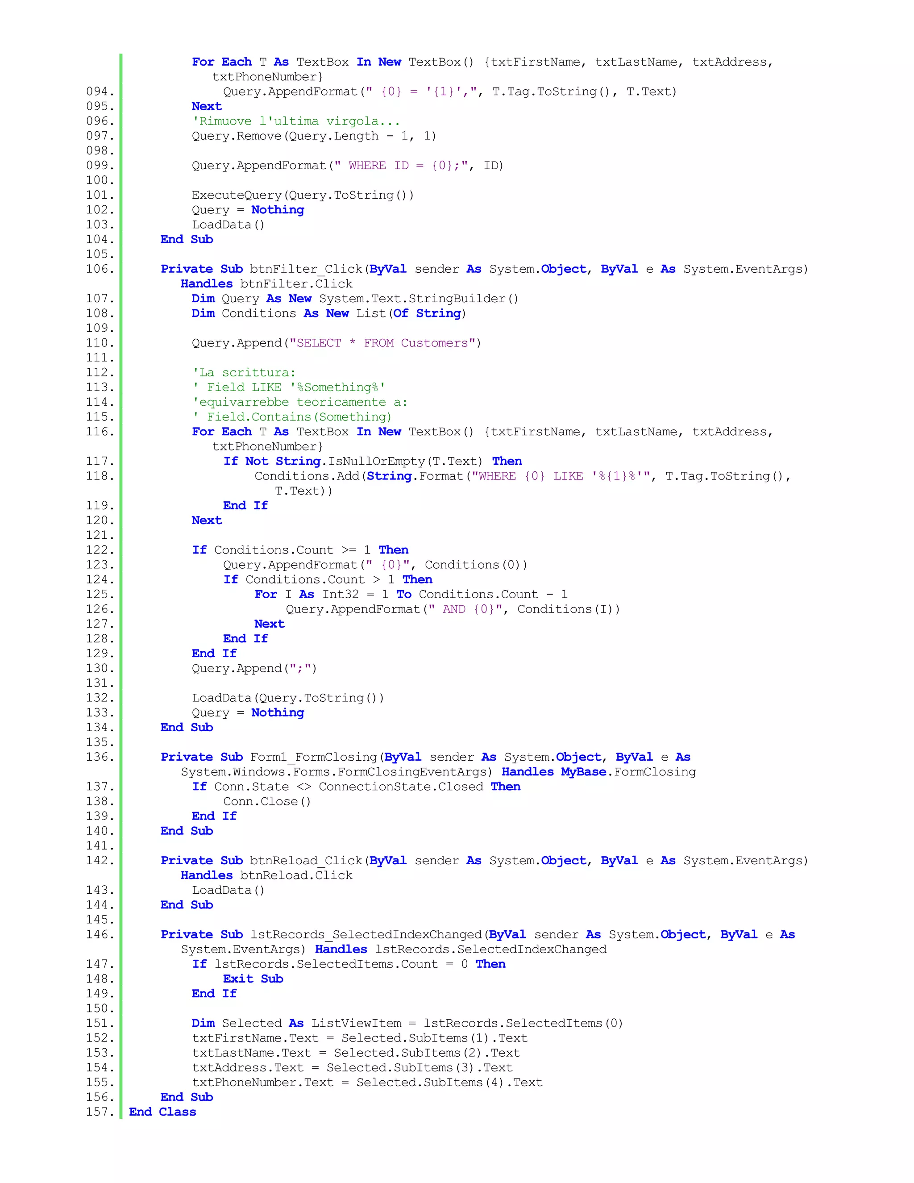Click End Class on line 157
Image resolution: width=914 pixels, height=1183 pixels.
tap(162, 1112)
